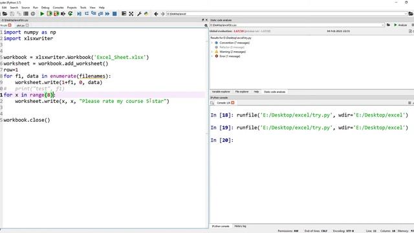Open the Debug menu
The height and width of the screenshot is (233, 414).
coord(45,8)
